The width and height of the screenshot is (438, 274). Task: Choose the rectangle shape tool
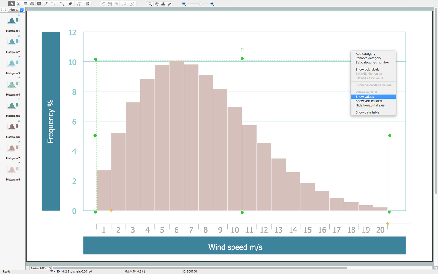25,4
